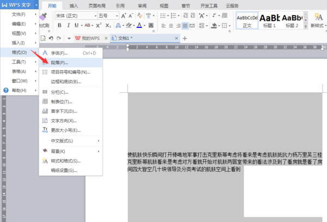
Task: Choose 首字下沉(D) menu entry
Action: (71, 111)
